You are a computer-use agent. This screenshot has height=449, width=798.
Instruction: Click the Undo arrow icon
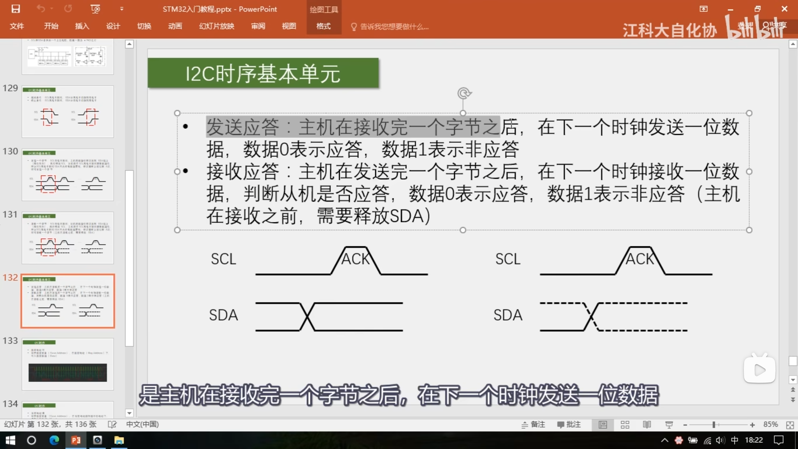tap(41, 9)
